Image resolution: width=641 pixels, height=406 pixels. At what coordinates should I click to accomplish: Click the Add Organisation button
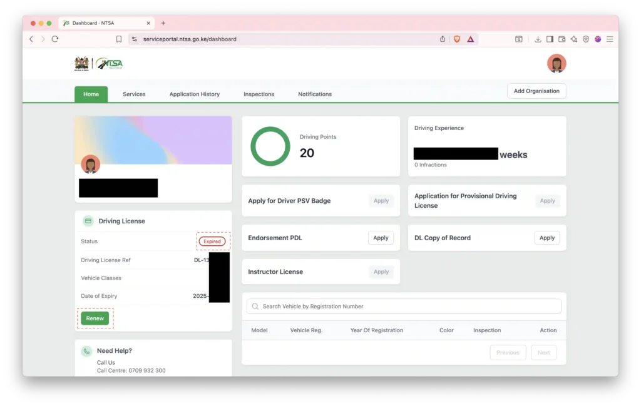tap(536, 91)
